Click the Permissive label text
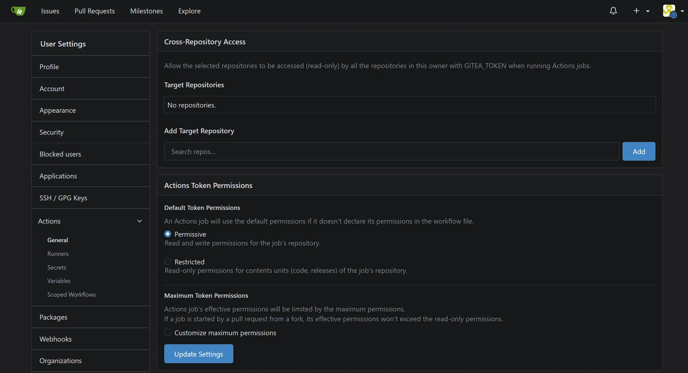 point(190,234)
